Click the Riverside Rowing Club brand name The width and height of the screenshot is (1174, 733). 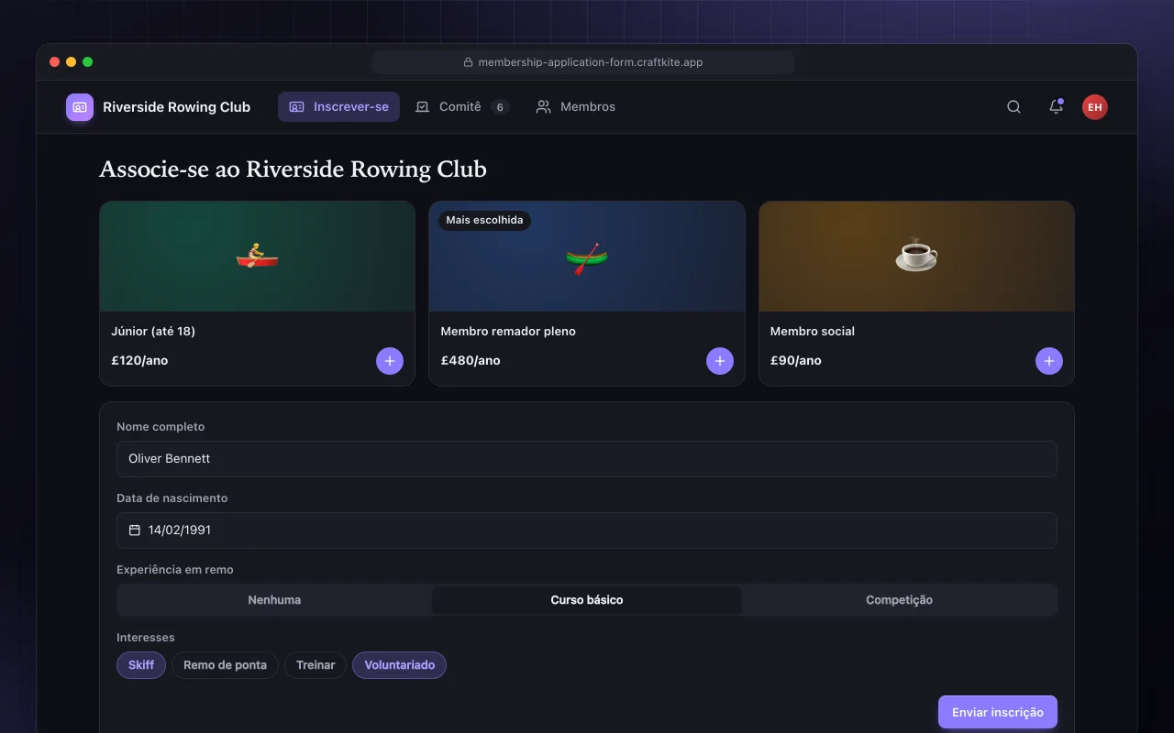tap(176, 107)
